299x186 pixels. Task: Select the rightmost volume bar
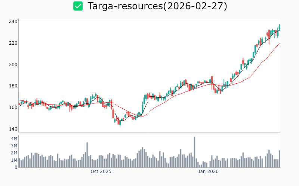279,159
